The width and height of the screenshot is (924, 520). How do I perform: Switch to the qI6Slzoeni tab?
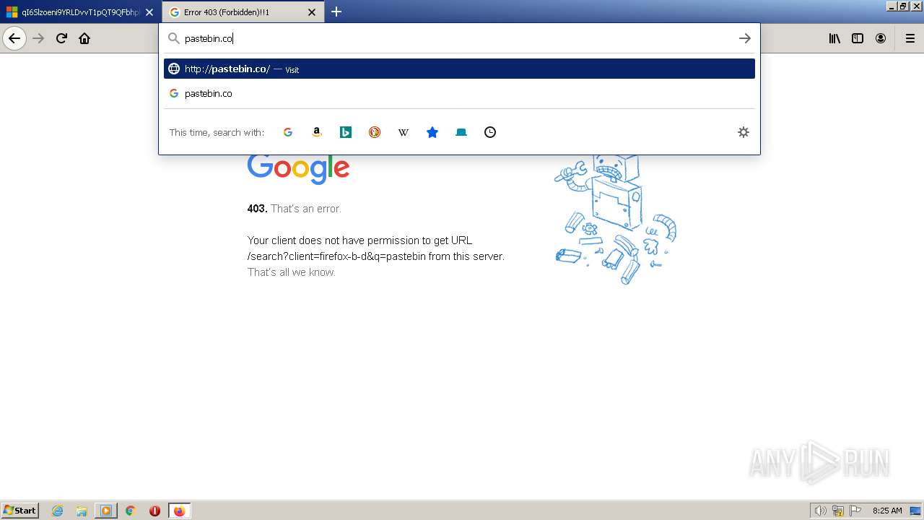coord(80,12)
